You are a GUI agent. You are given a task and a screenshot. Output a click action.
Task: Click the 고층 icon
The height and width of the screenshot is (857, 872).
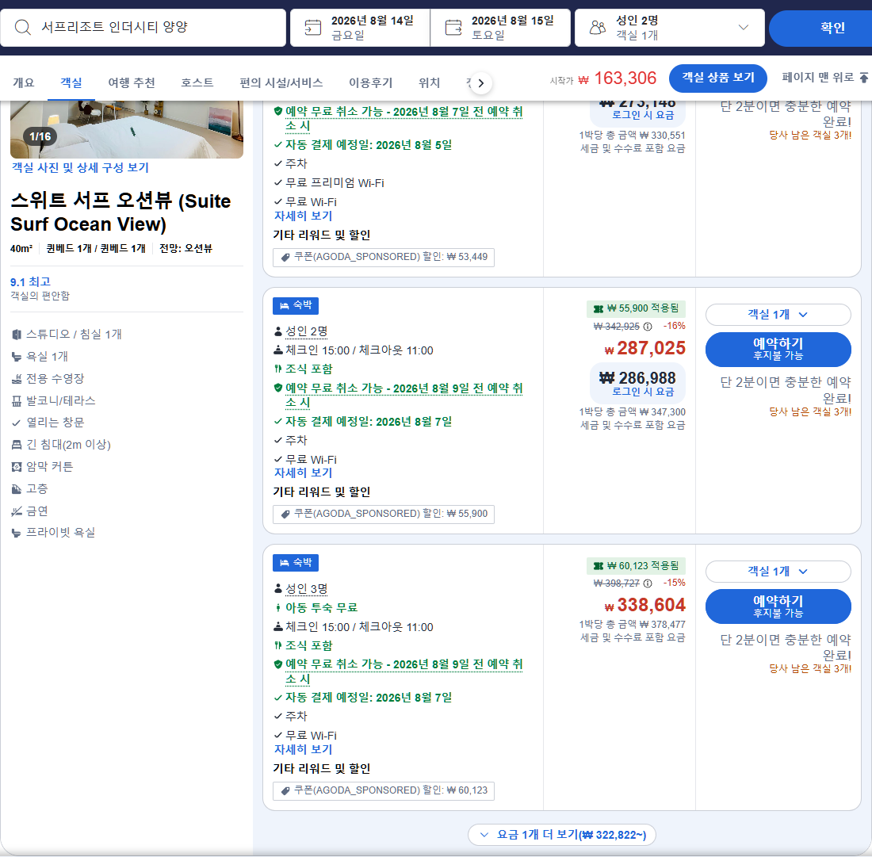(x=17, y=489)
